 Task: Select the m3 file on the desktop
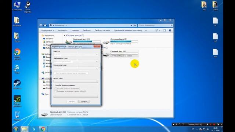[x=215, y=53]
